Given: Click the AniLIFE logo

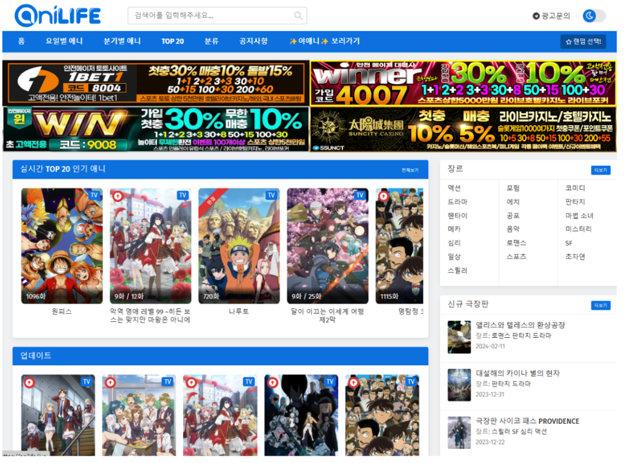Looking at the screenshot, I should click(x=57, y=15).
